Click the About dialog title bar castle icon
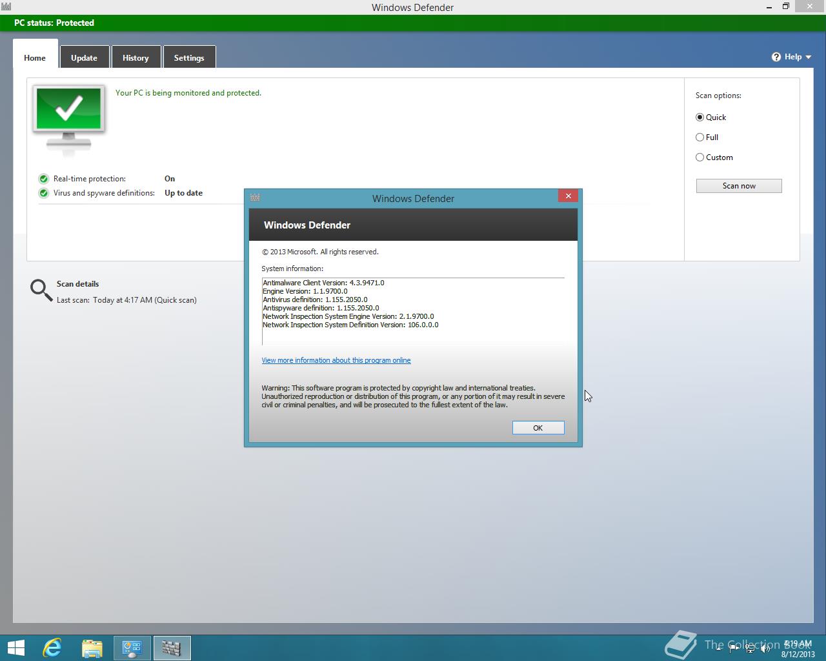The width and height of the screenshot is (826, 661). 255,198
